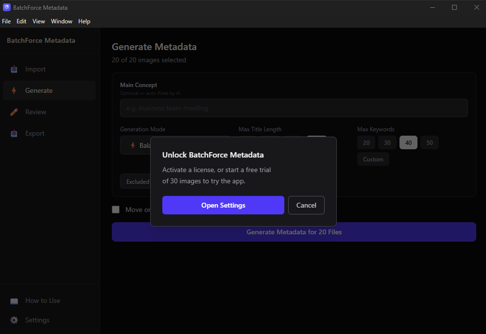Open Settings using the gear icon

(x=14, y=320)
